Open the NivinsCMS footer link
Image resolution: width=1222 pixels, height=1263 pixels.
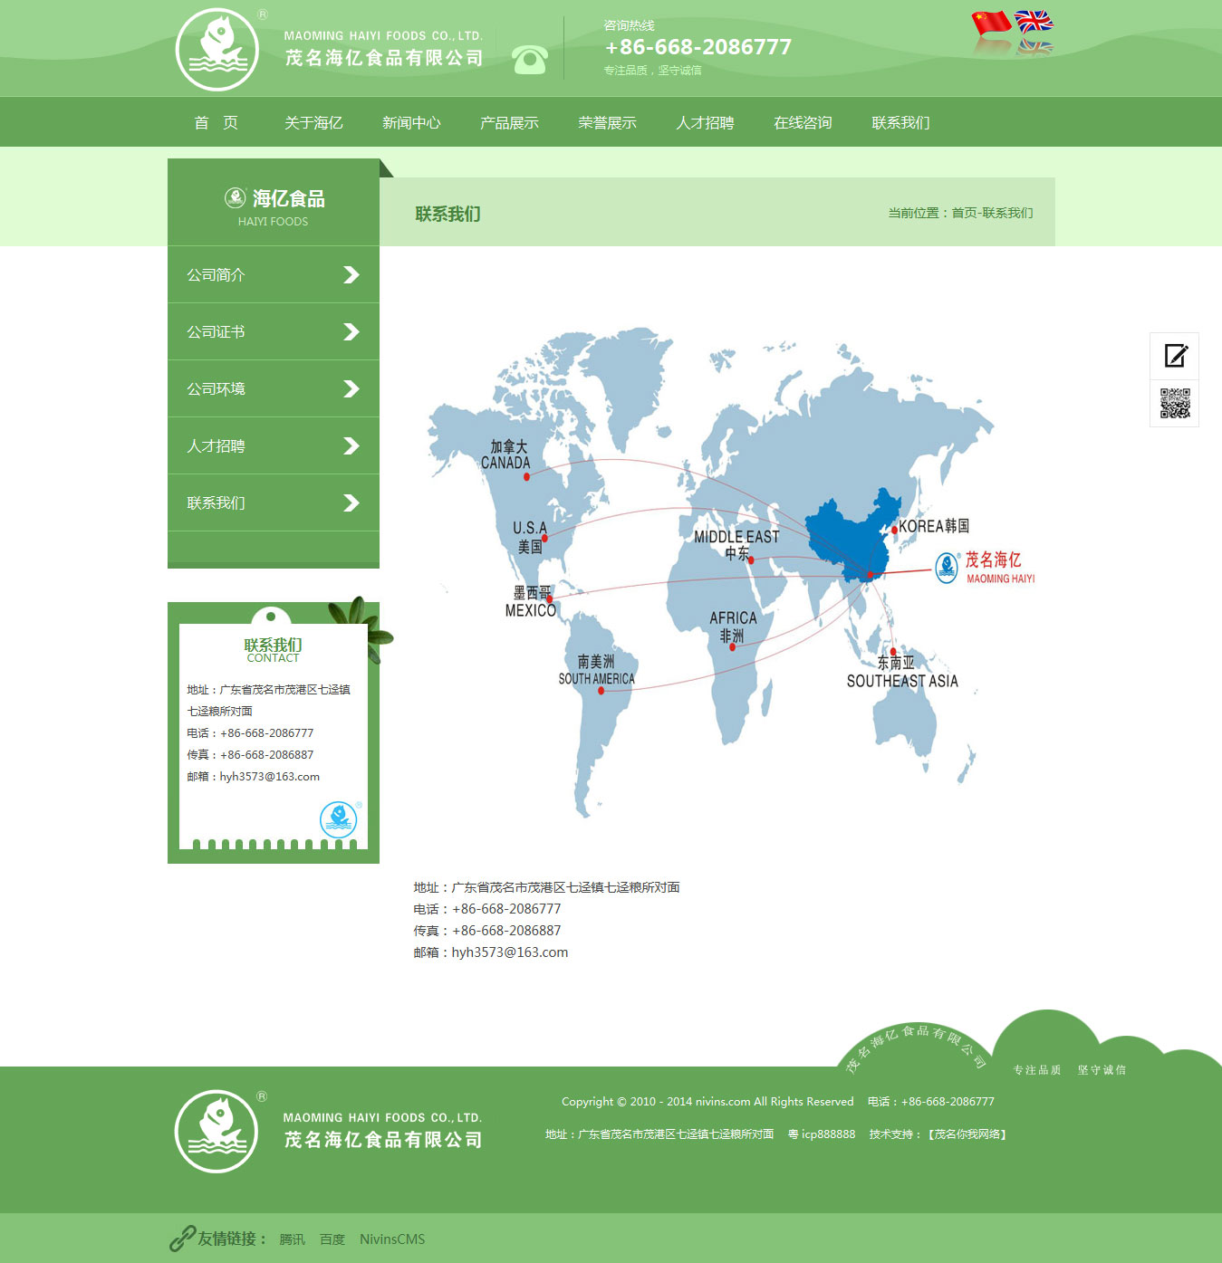[391, 1239]
